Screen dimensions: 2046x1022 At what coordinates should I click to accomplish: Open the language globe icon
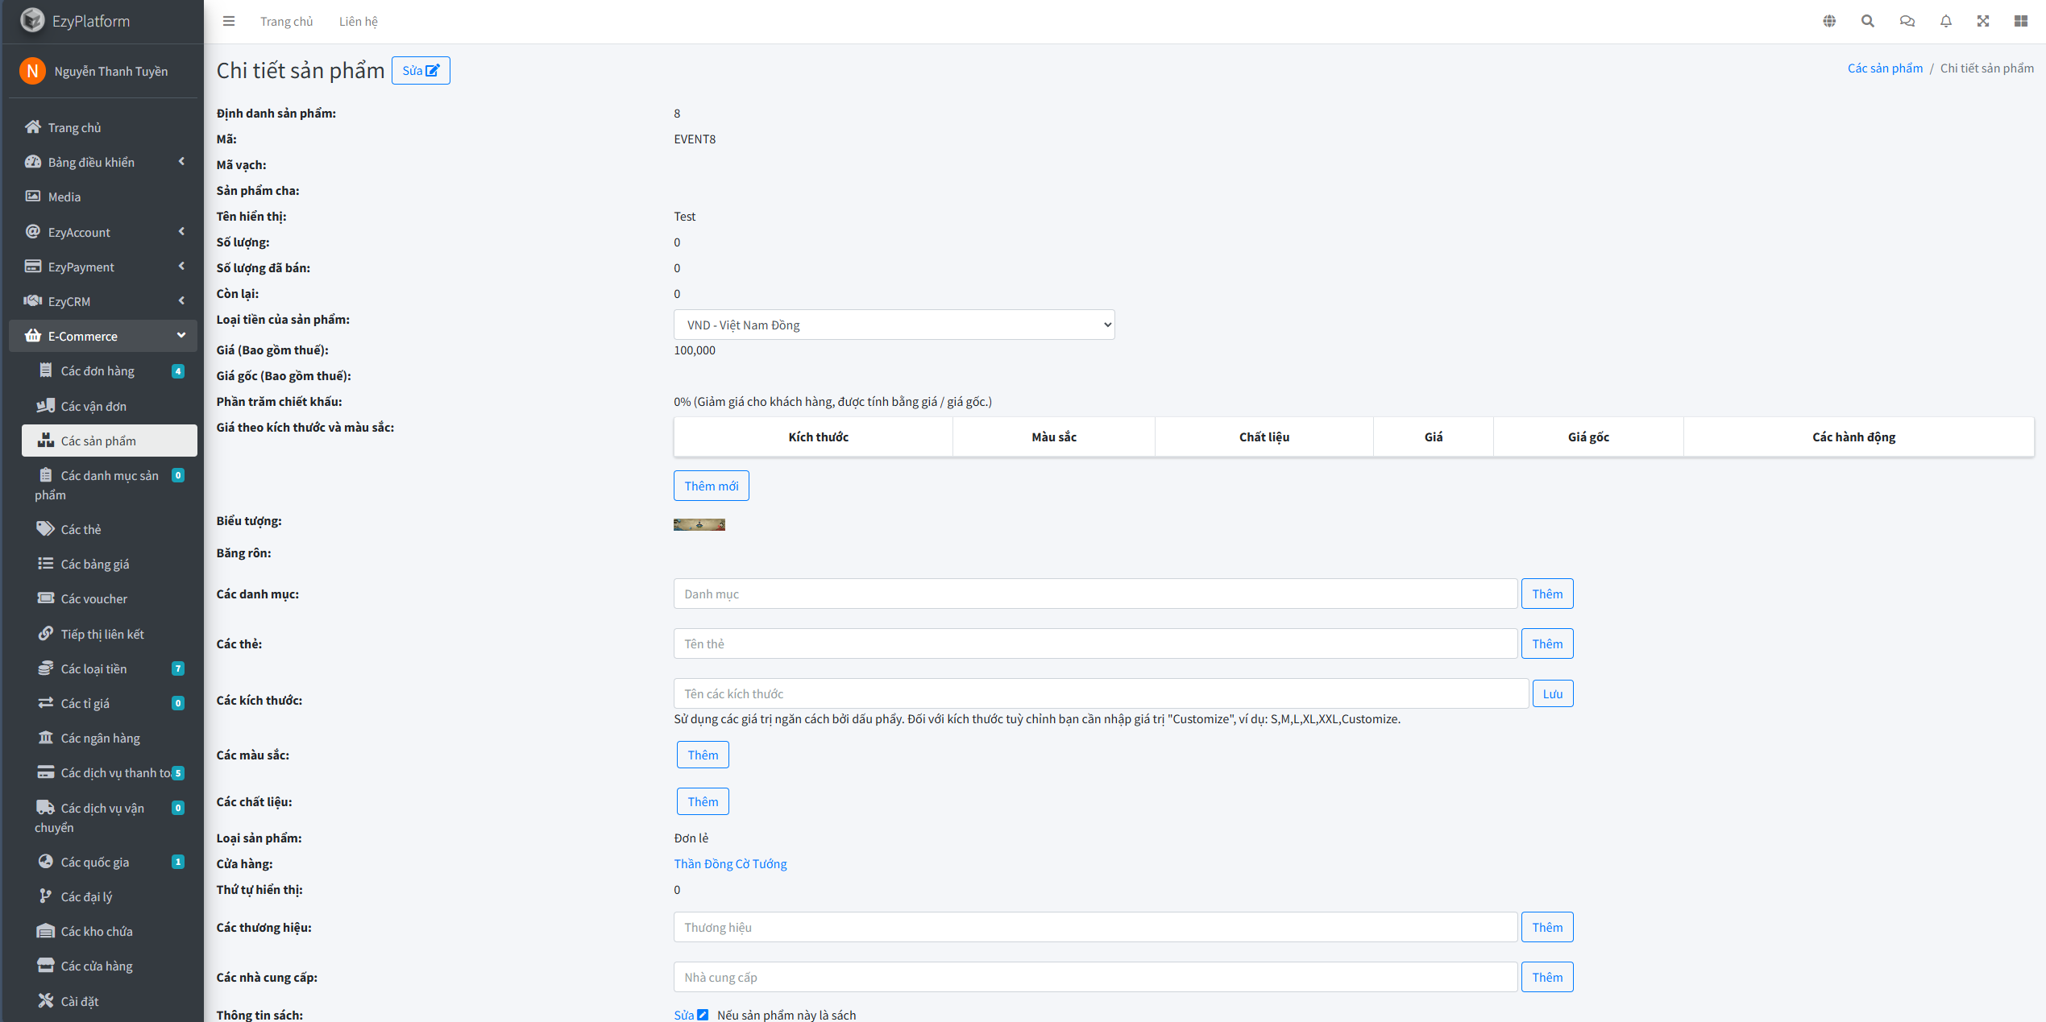pyautogui.click(x=1829, y=21)
